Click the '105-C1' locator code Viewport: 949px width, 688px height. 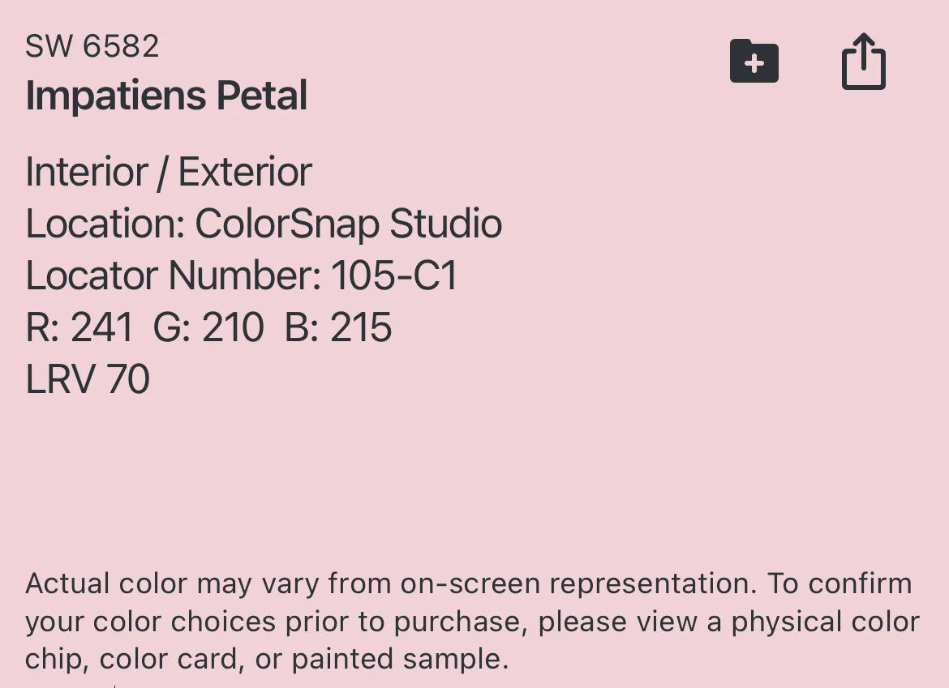click(x=394, y=276)
